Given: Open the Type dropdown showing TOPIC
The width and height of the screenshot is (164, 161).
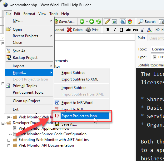Looking at the screenshot, I should point(157,57).
